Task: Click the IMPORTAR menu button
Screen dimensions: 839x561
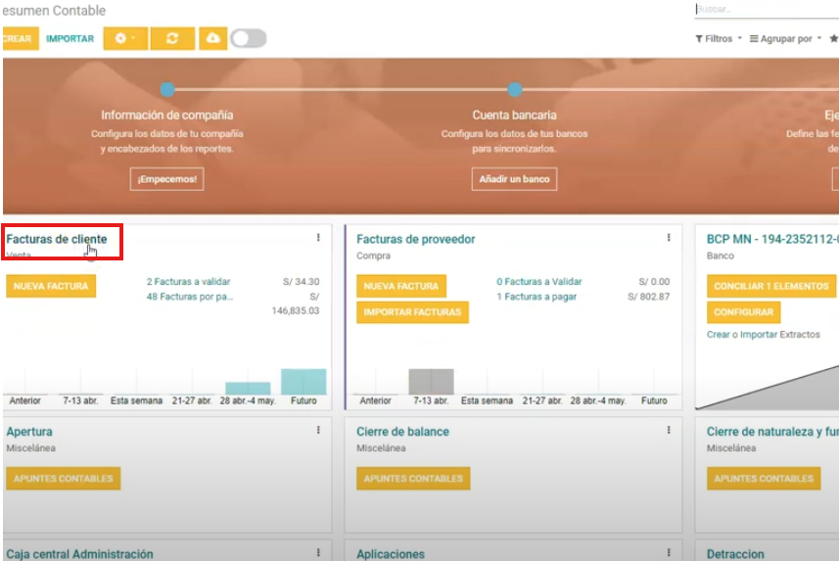Action: click(70, 39)
